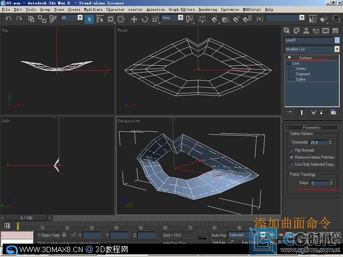Uncheck Remove Interior Patches
The height and width of the screenshot is (257, 343).
click(291, 157)
